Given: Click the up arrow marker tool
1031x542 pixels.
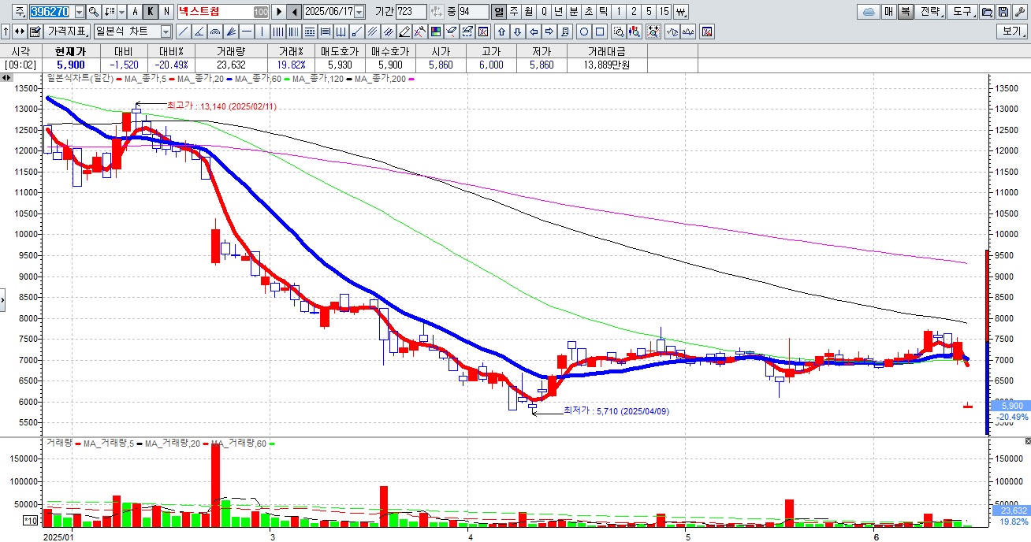Looking at the screenshot, I should [x=501, y=32].
